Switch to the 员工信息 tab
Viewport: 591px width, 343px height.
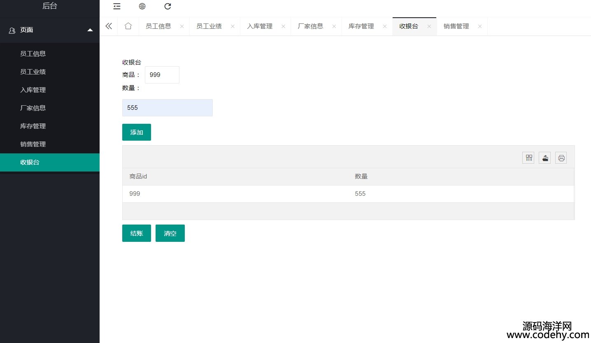click(158, 26)
